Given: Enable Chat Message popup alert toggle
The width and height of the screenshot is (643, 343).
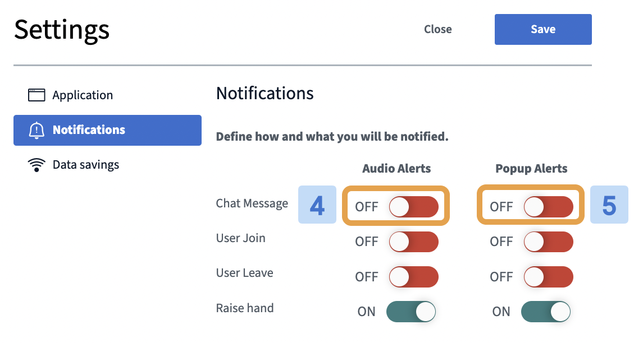Looking at the screenshot, I should point(548,207).
